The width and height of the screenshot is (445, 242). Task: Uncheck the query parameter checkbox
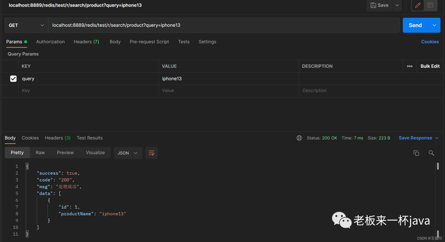pos(13,79)
